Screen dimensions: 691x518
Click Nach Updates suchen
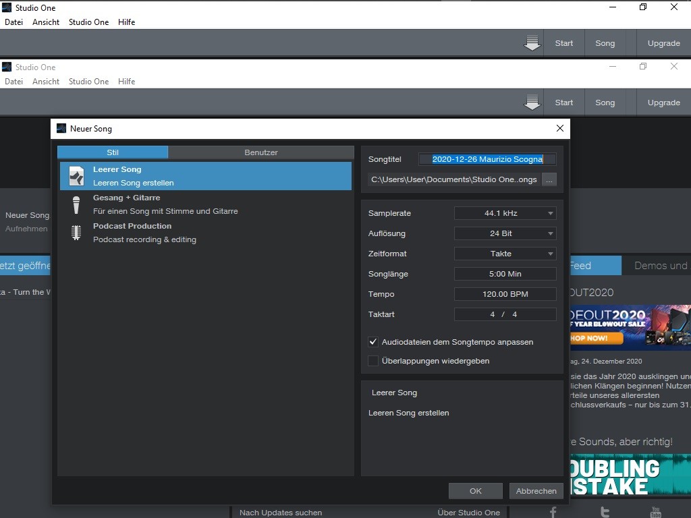click(x=281, y=513)
